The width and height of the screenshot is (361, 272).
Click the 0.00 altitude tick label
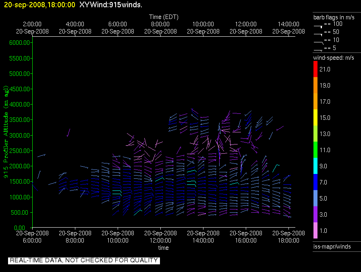(20, 228)
